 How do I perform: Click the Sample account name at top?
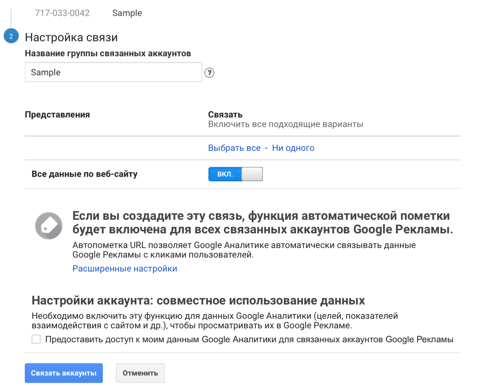pyautogui.click(x=127, y=13)
